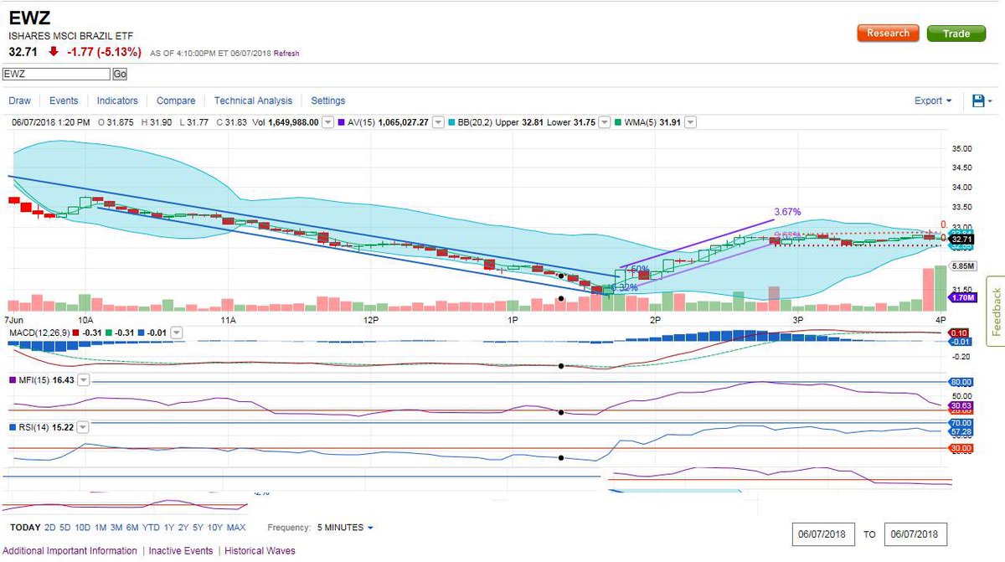The image size is (1005, 562).
Task: Select the 1Y time range
Action: coord(169,528)
